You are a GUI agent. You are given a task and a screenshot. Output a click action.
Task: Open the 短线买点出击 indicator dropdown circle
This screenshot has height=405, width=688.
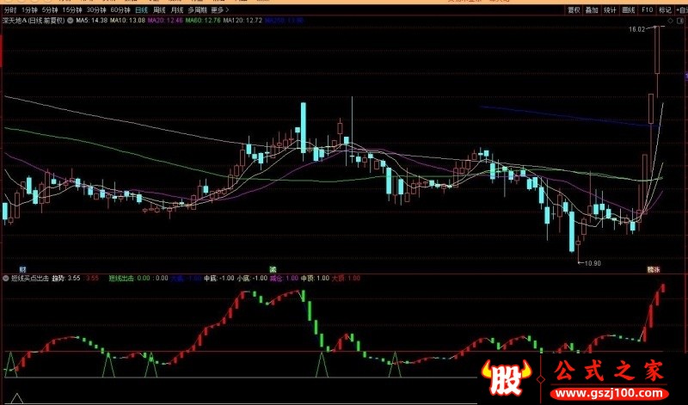6,279
